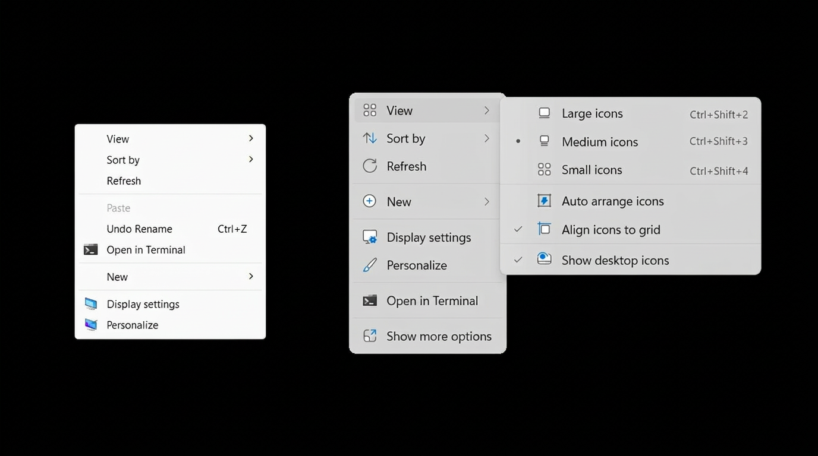The image size is (818, 456).
Task: Click the plus-circle New icon
Action: [x=370, y=201]
